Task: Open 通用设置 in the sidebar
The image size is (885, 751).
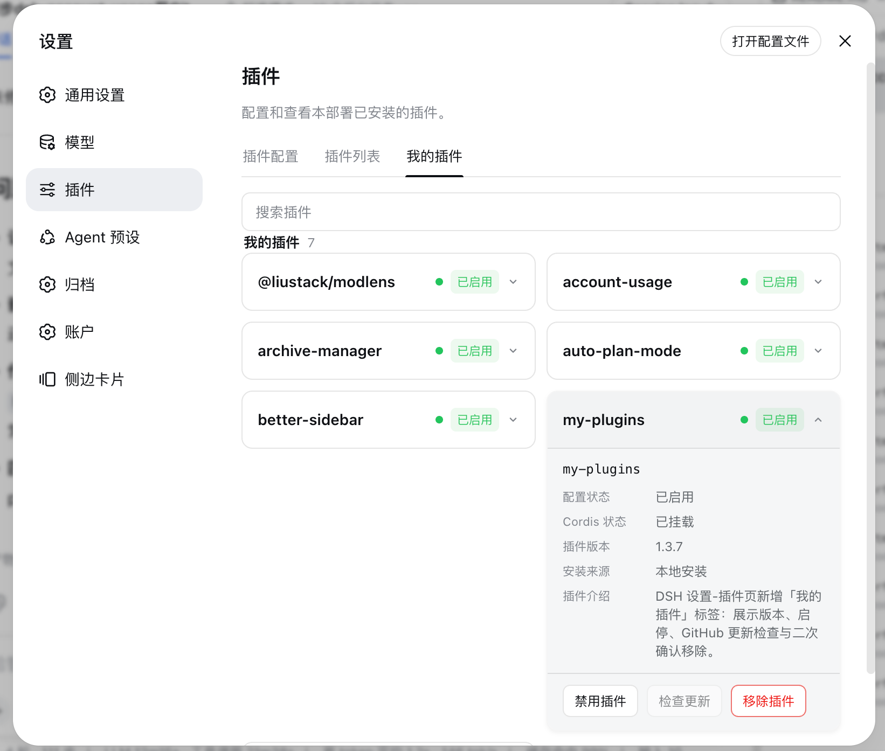Action: click(x=114, y=95)
